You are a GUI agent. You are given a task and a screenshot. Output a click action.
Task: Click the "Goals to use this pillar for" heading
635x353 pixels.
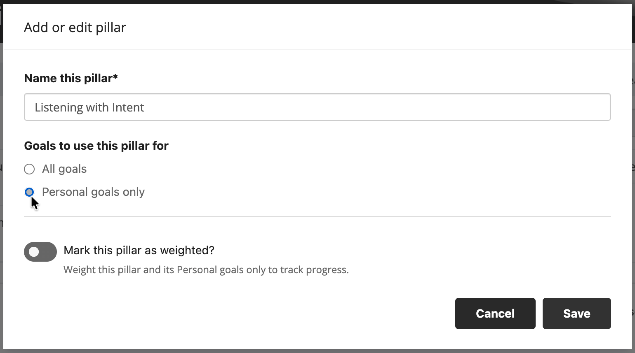(x=96, y=146)
